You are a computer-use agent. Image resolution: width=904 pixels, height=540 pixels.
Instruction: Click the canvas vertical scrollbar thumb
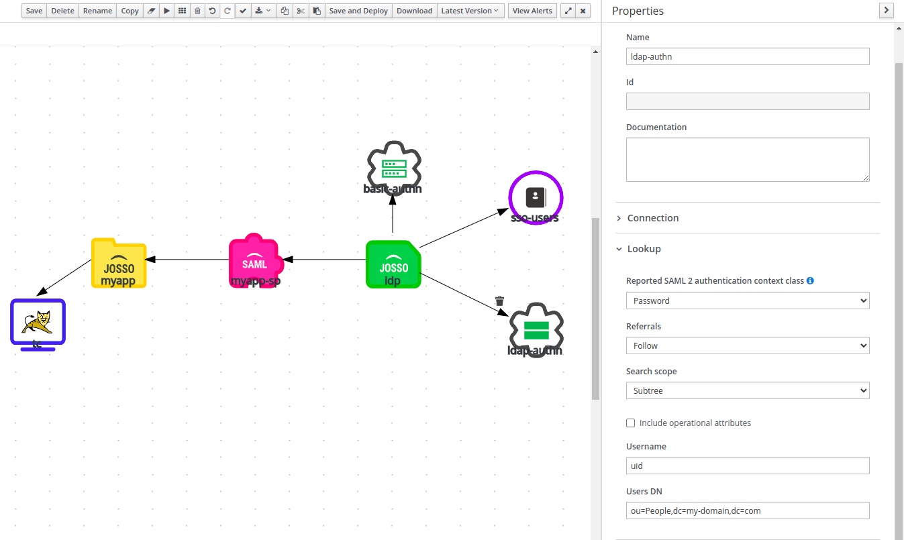coord(595,309)
